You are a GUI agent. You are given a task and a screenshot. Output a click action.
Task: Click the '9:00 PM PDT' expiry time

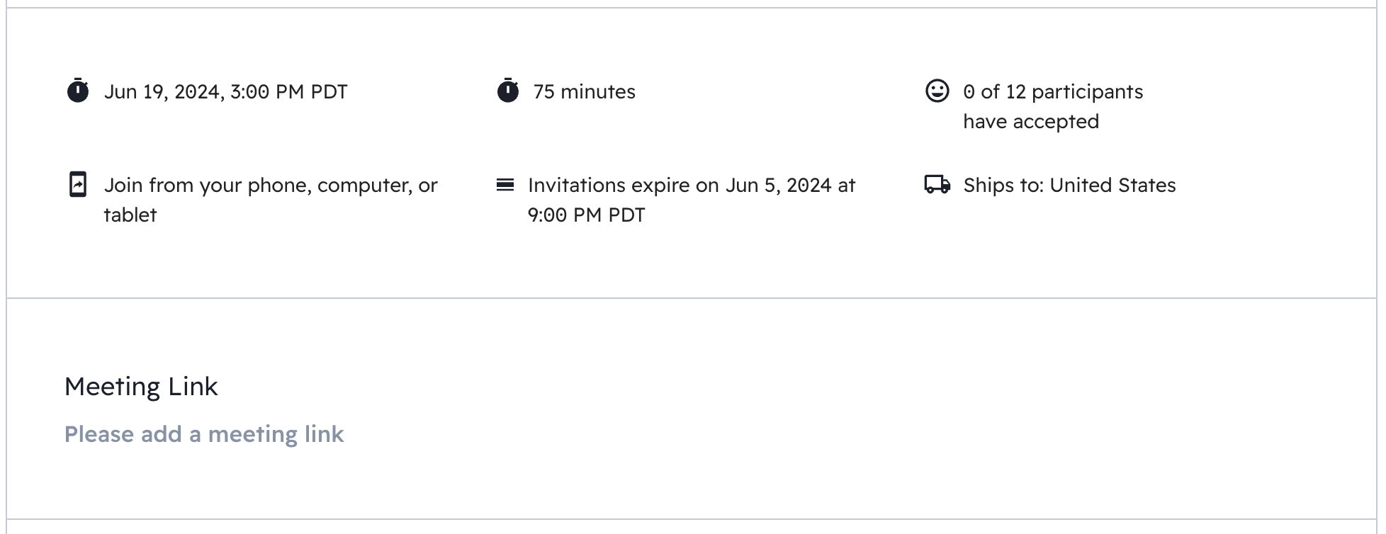[586, 215]
